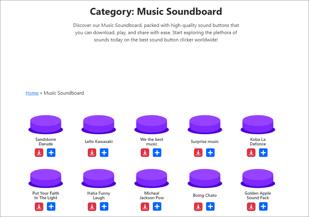
Task: Download the Haha Funny Laugh sound
Action: [x=92, y=206]
